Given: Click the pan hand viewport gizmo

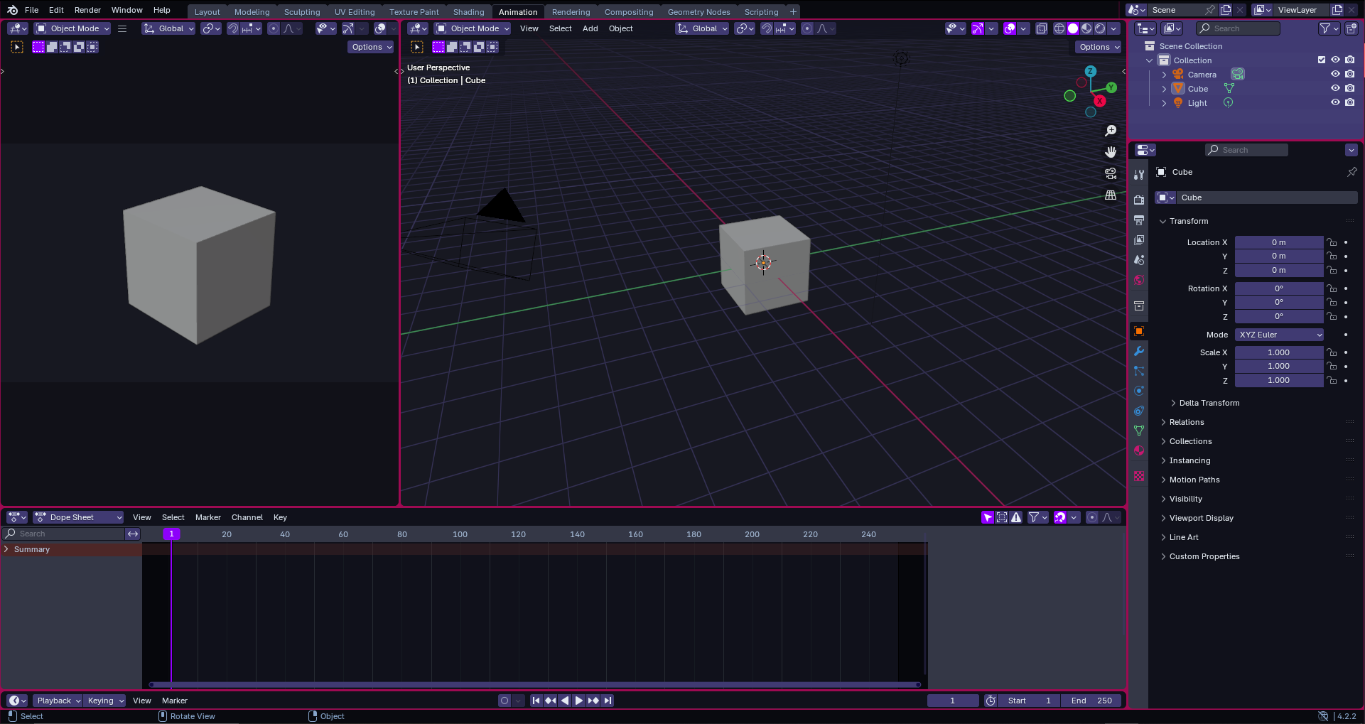Looking at the screenshot, I should (x=1111, y=152).
